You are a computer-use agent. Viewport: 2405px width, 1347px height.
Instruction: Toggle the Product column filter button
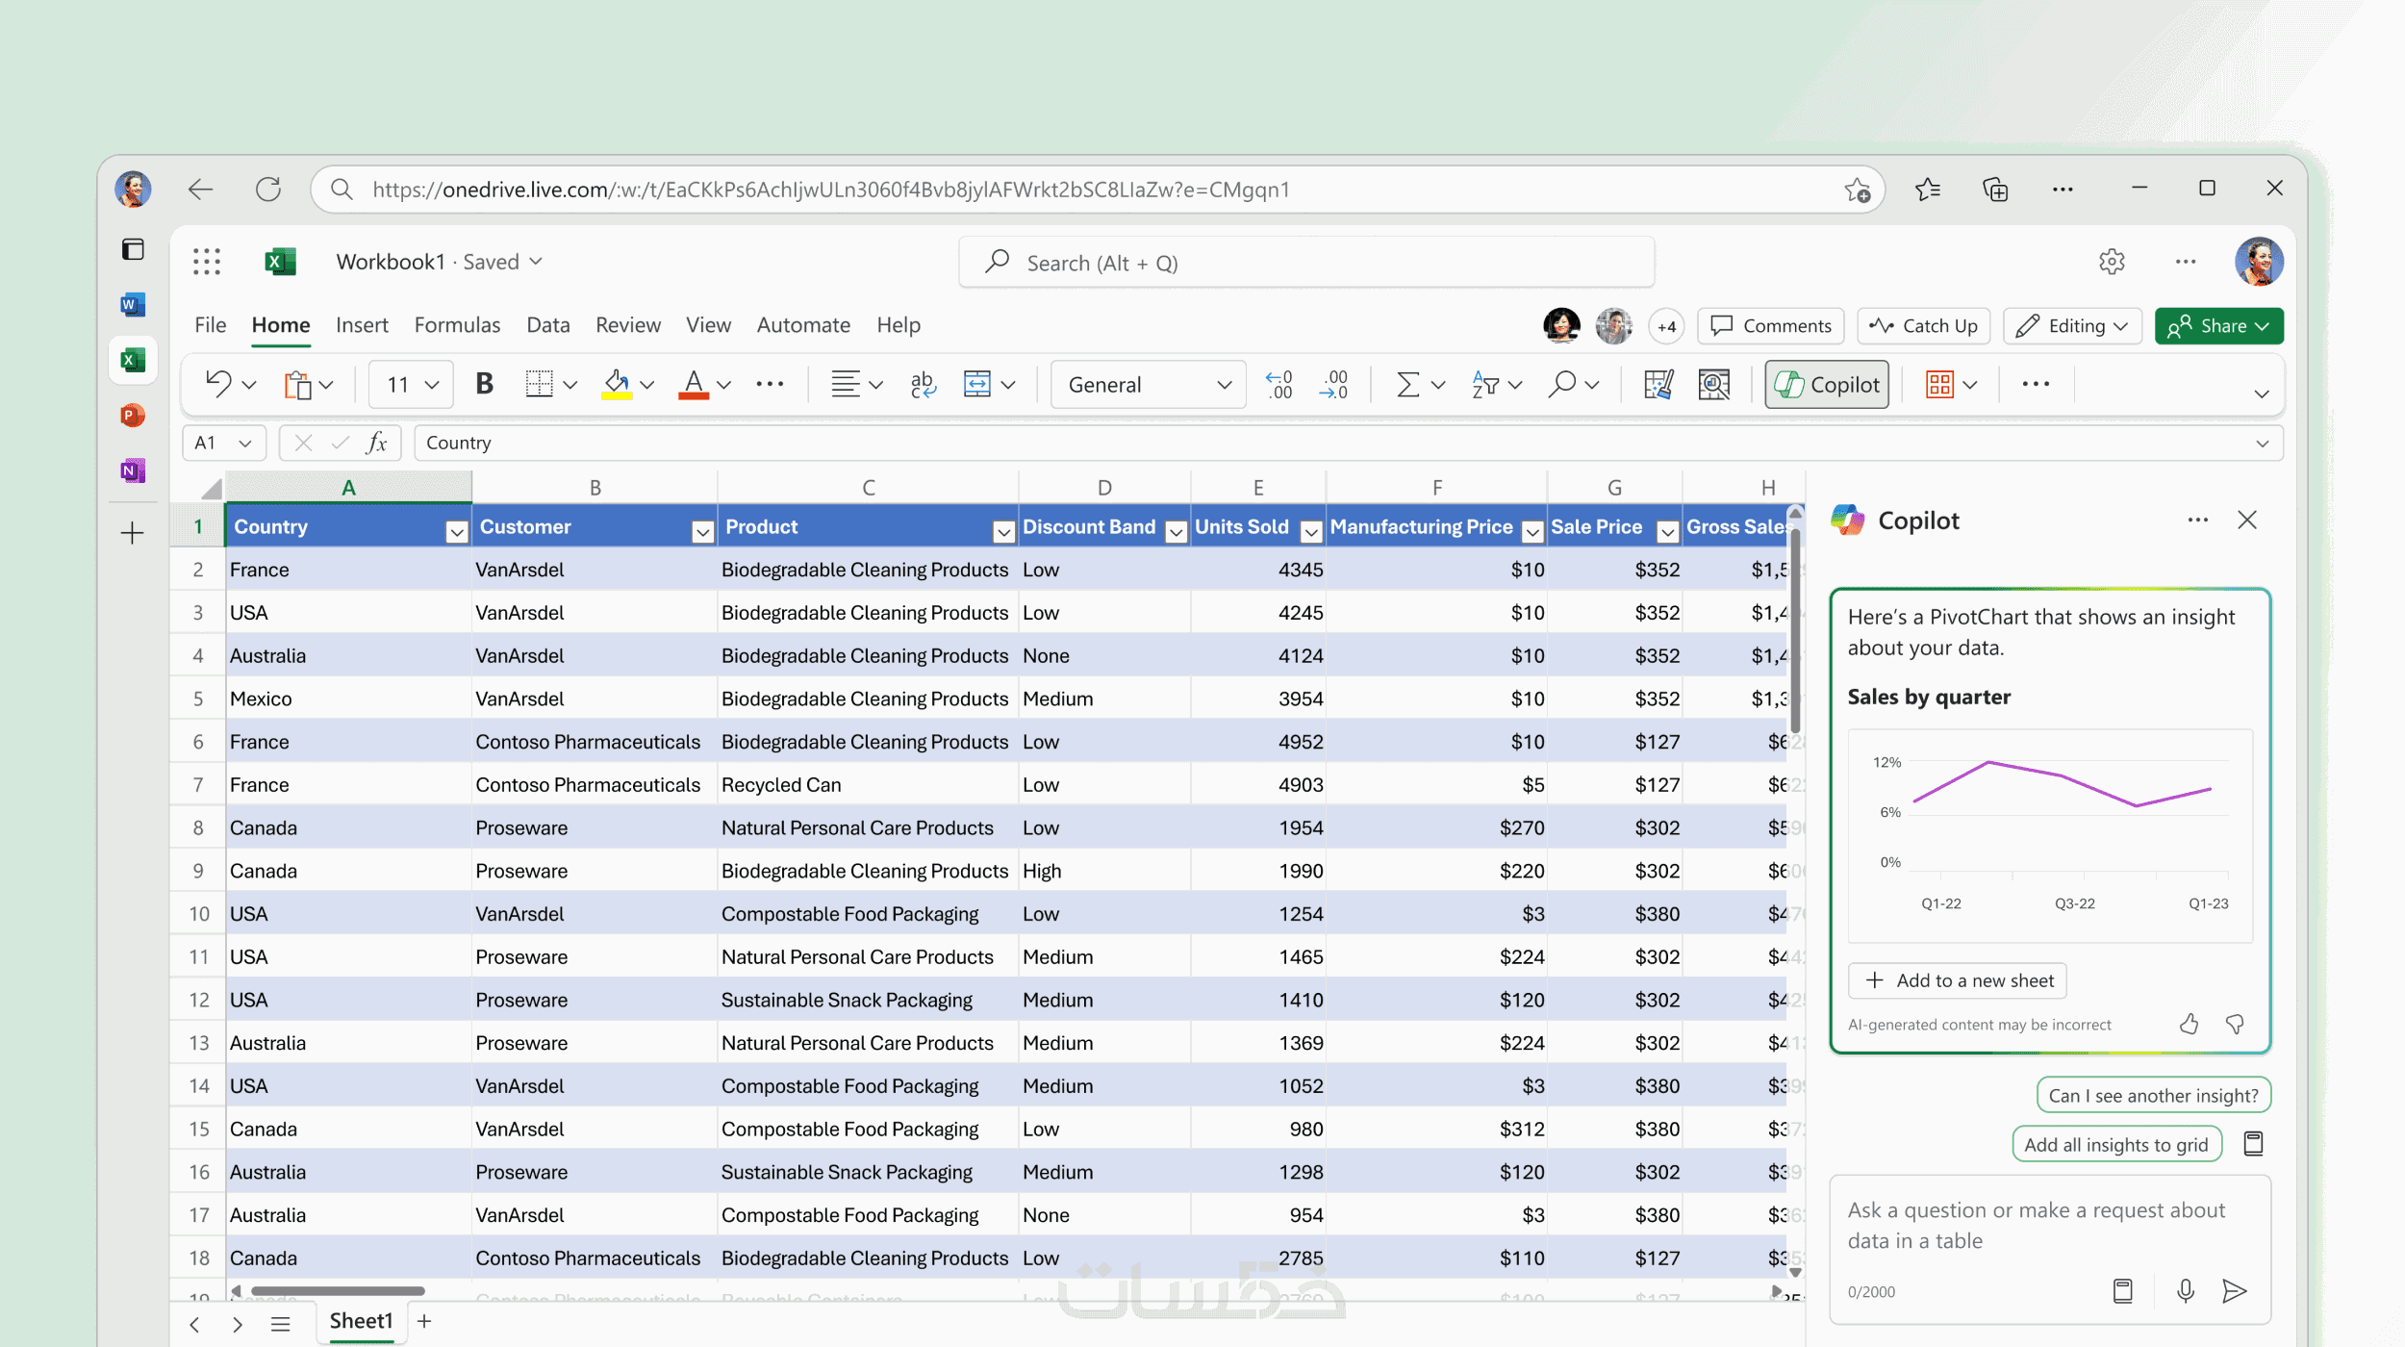pyautogui.click(x=1003, y=531)
